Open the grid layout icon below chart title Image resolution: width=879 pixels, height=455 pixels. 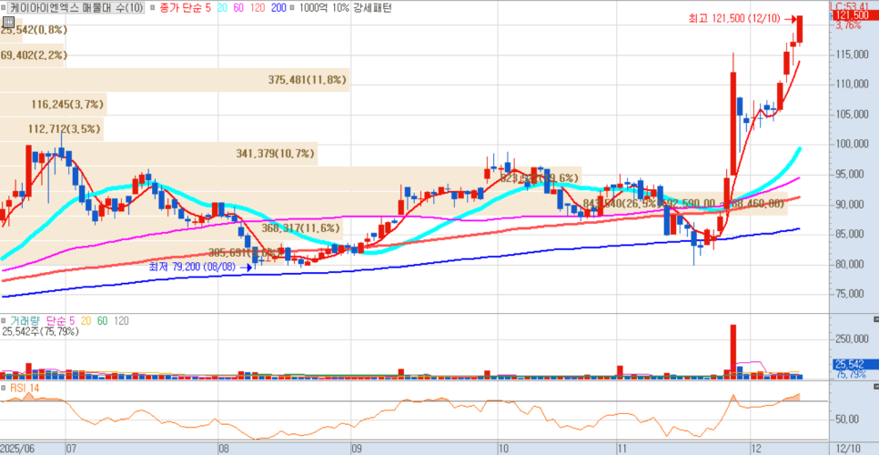(8, 22)
